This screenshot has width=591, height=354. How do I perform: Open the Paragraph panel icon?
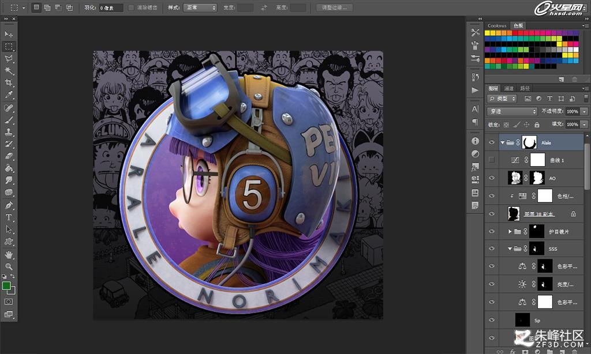(475, 122)
